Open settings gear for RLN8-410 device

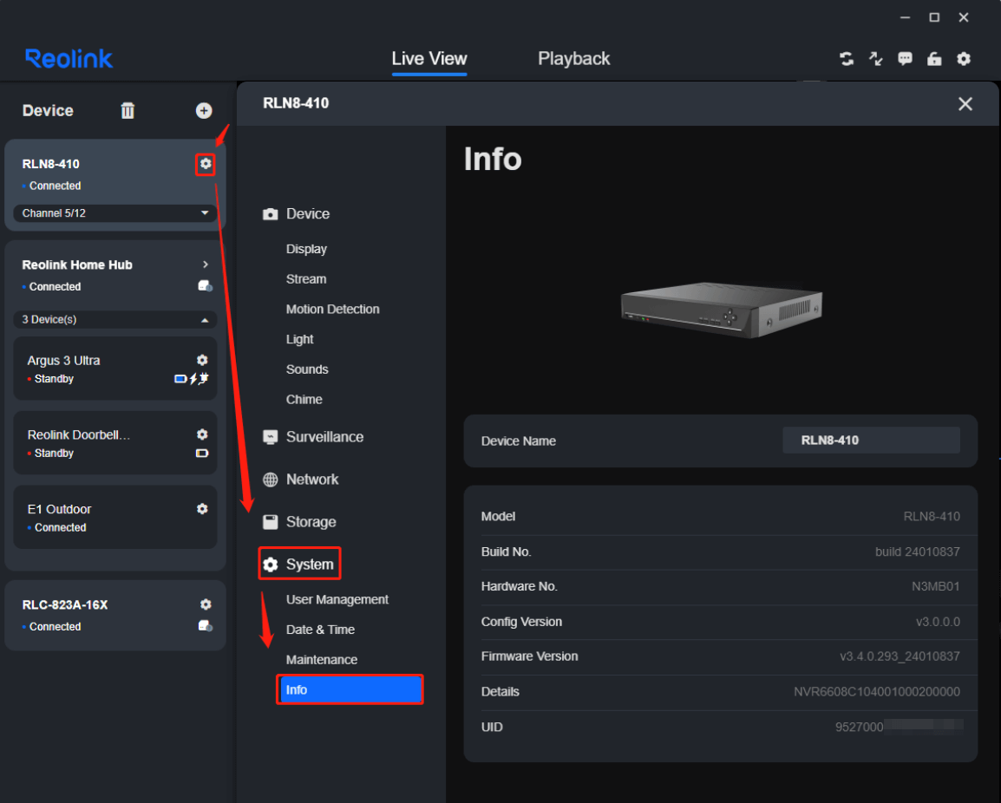(x=205, y=164)
